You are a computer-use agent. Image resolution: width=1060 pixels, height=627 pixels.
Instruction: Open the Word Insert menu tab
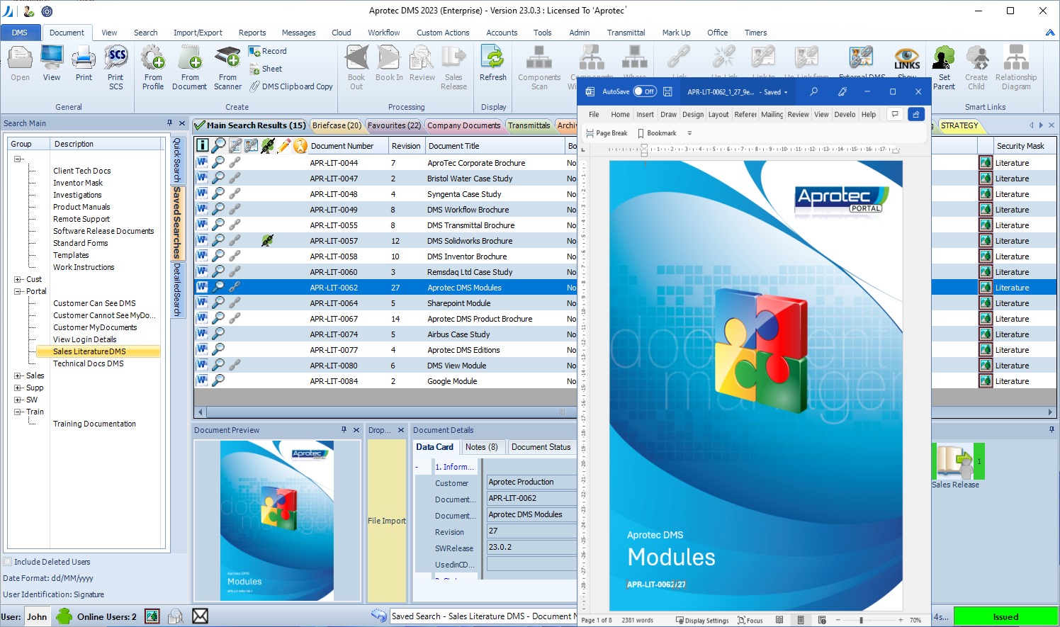pyautogui.click(x=645, y=114)
